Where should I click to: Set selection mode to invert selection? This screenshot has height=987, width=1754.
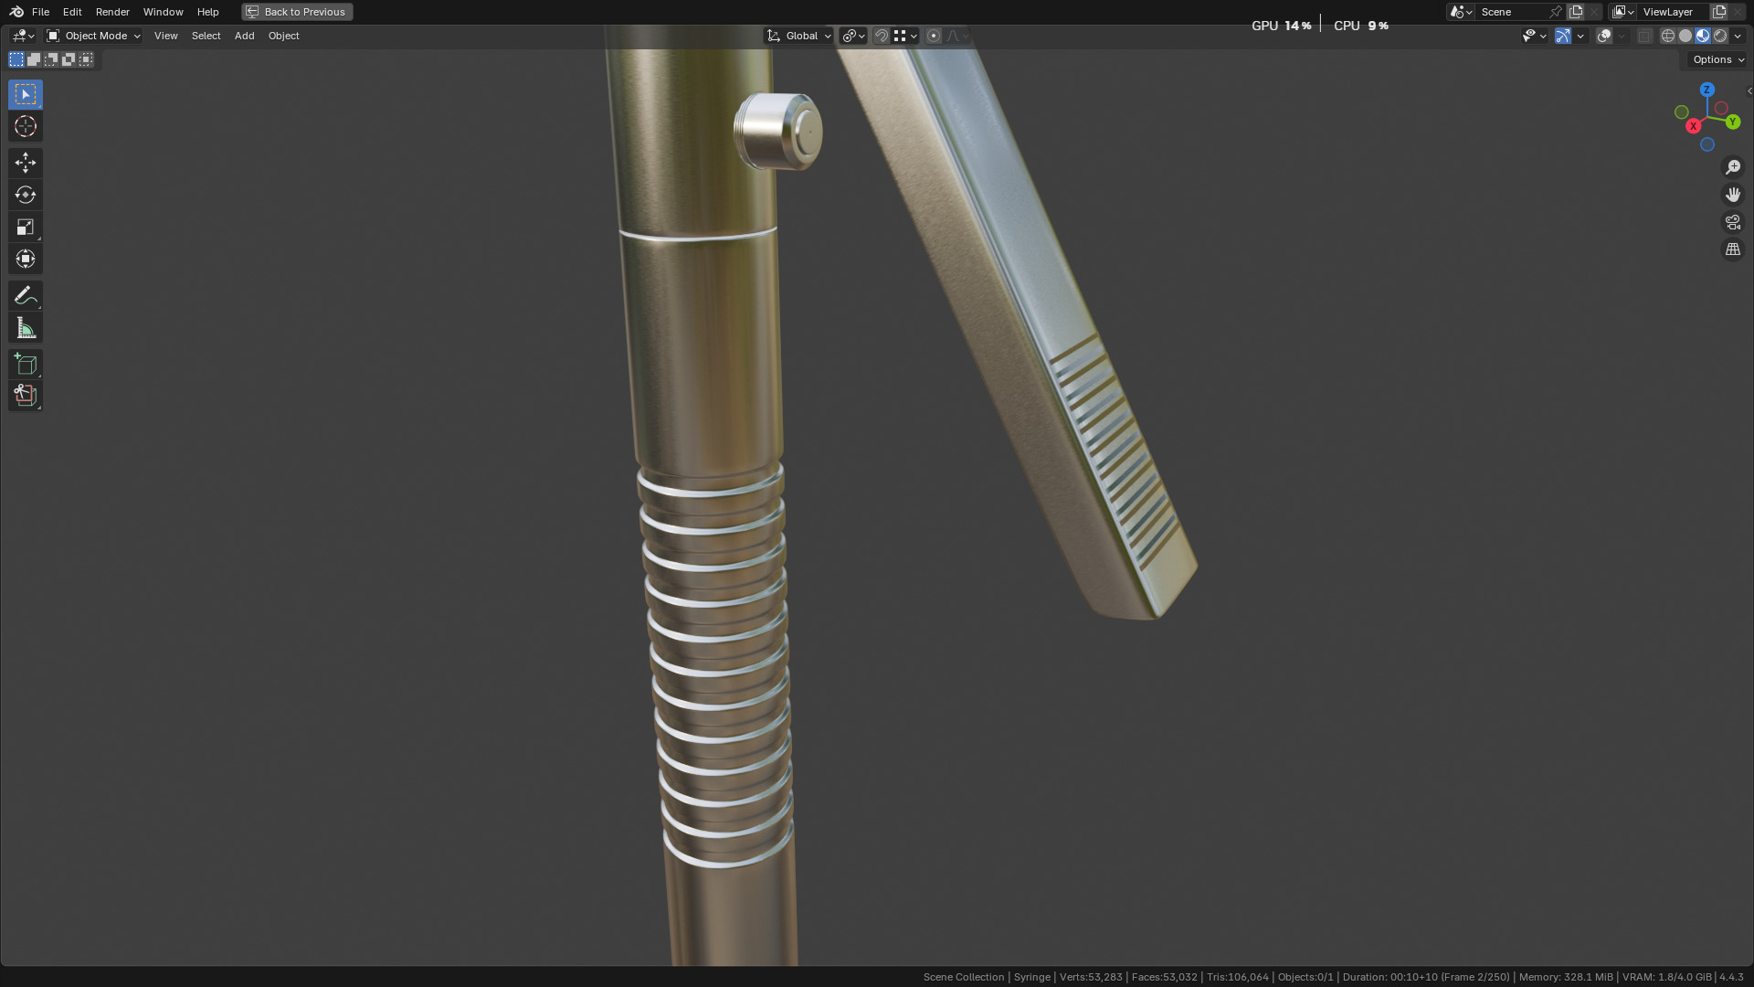coord(69,59)
